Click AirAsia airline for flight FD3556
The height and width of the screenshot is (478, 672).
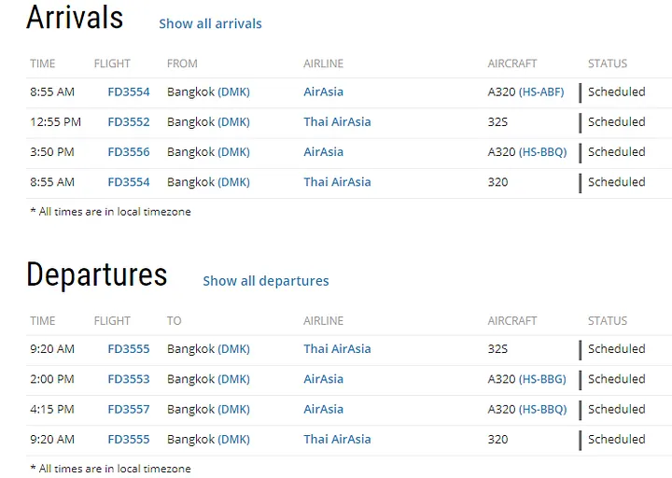(x=323, y=152)
